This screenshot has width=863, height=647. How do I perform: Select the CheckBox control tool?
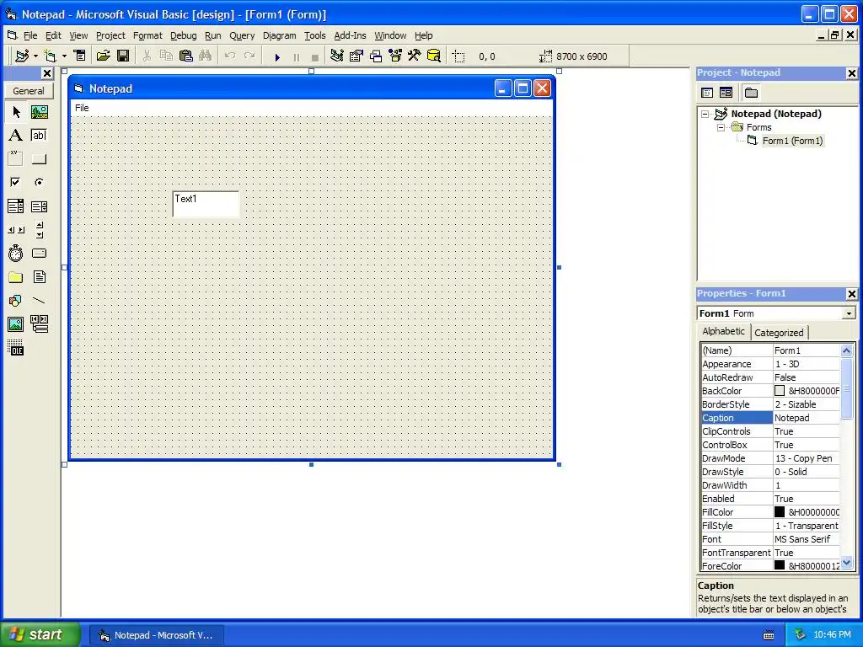coord(16,182)
